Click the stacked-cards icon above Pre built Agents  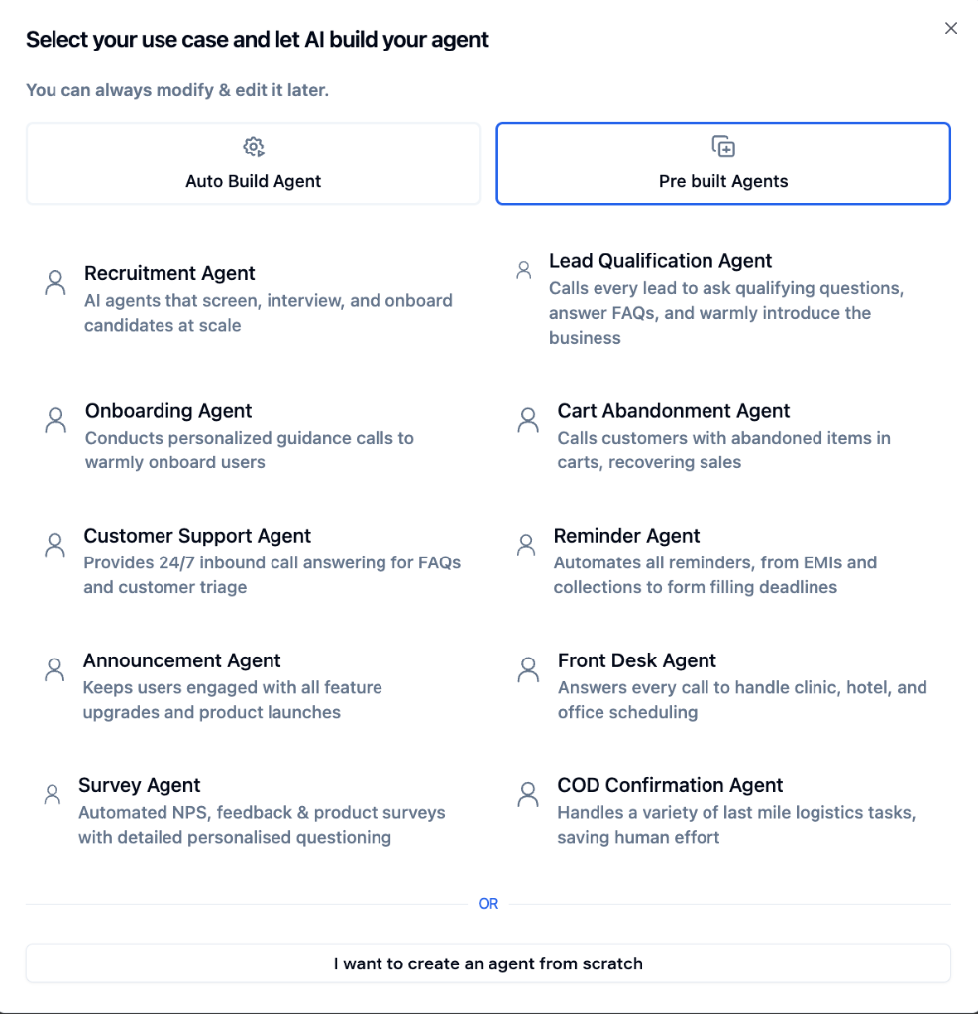point(723,146)
